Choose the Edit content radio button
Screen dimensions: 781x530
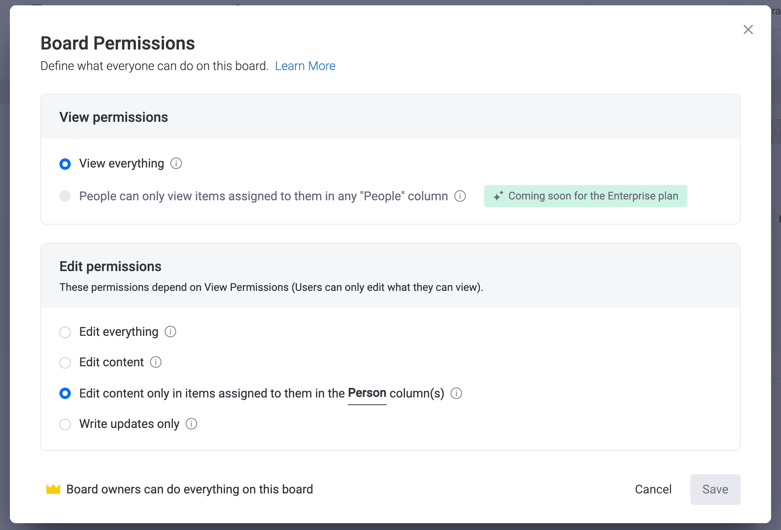coord(65,363)
